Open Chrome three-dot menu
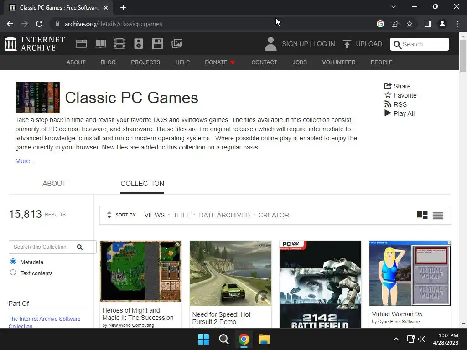Viewport: 467px width, 350px height. [x=457, y=24]
